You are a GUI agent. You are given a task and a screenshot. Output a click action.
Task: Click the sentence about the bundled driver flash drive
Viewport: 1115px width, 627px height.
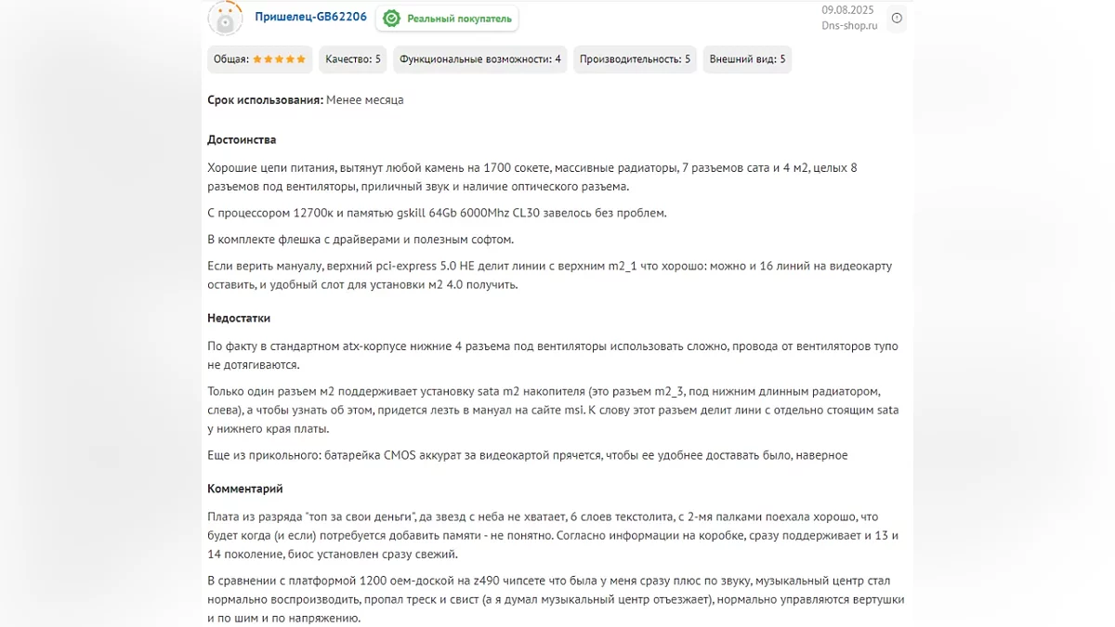[361, 240]
